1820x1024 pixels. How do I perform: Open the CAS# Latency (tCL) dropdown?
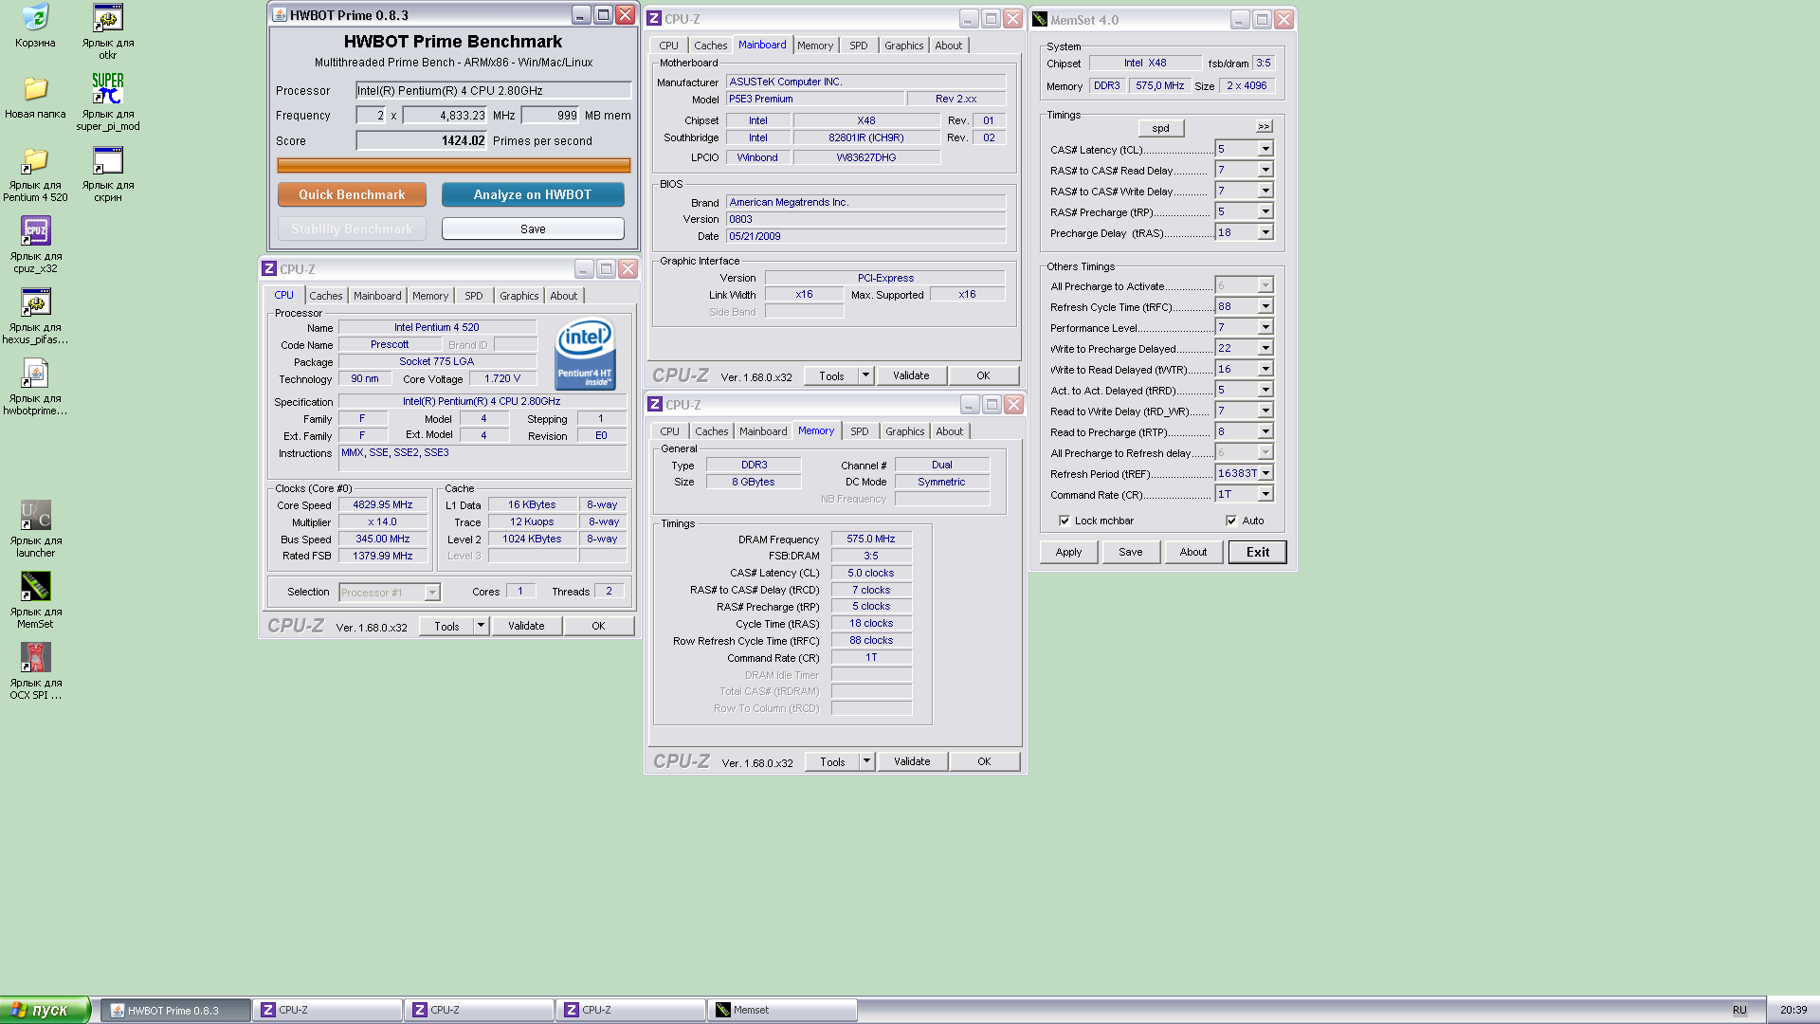[x=1265, y=149]
